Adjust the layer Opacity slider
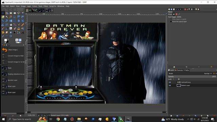 [x=192, y=77]
